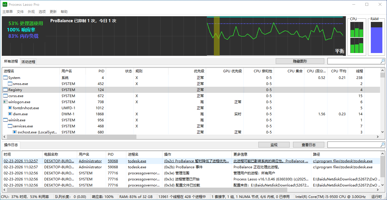Click the winlogon.exe process icon
The image size is (387, 200).
pyautogui.click(x=5, y=102)
